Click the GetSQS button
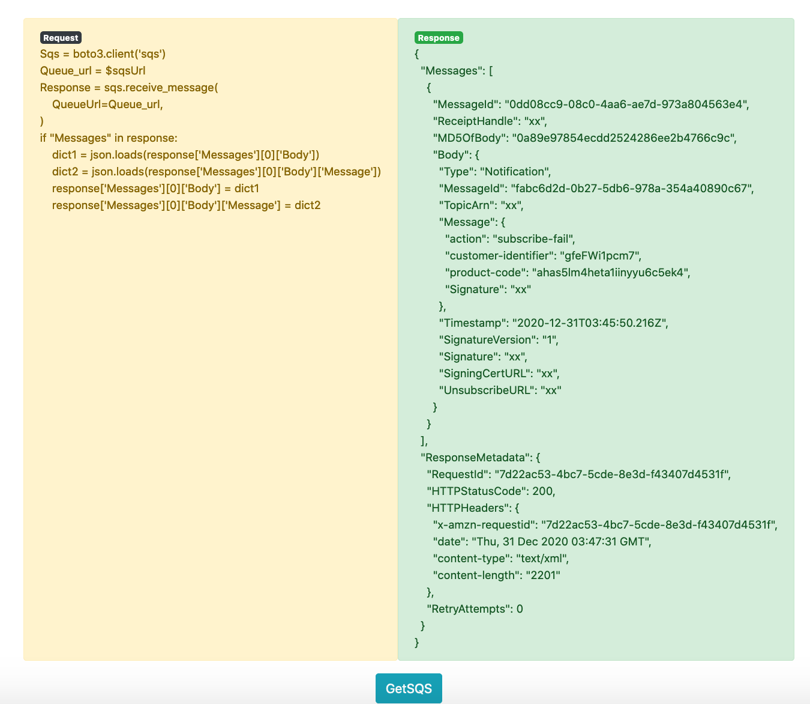This screenshot has height=704, width=810. [x=409, y=688]
